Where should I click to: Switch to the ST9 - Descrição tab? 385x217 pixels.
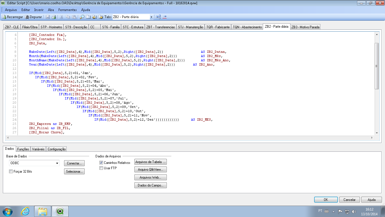[x=76, y=27]
